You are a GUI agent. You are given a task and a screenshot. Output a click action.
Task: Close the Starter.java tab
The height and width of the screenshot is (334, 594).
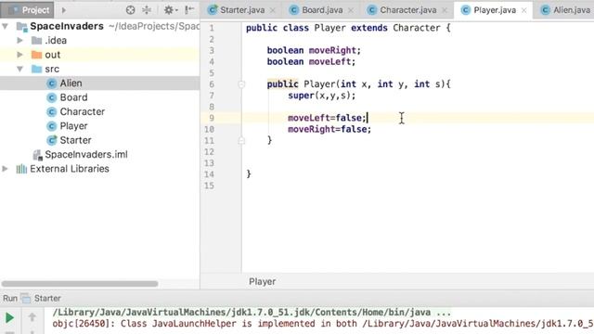[272, 10]
